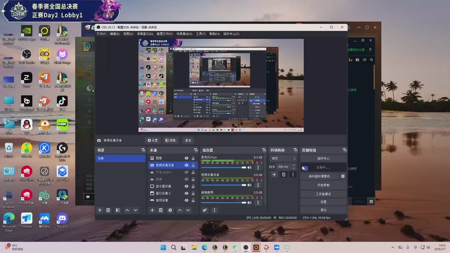The image size is (450, 253).
Task: Show the 文本 (GDI+) source eye icon
Action: tap(187, 172)
